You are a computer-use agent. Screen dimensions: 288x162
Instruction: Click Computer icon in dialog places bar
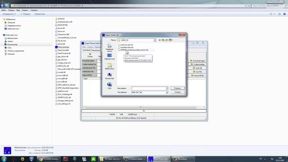pos(109,76)
